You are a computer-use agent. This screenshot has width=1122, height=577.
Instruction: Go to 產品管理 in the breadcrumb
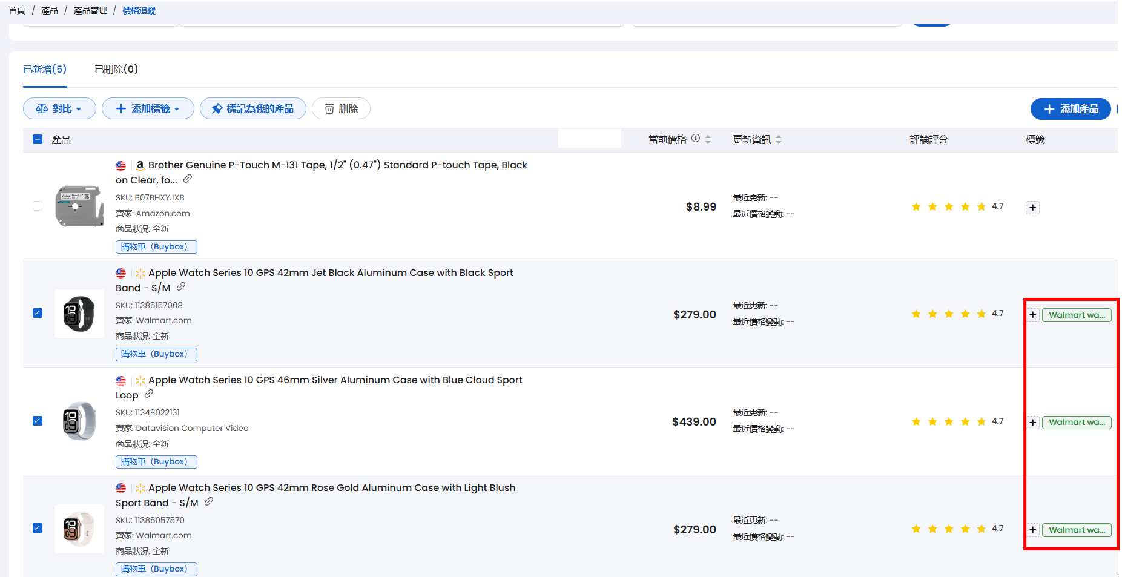[90, 10]
